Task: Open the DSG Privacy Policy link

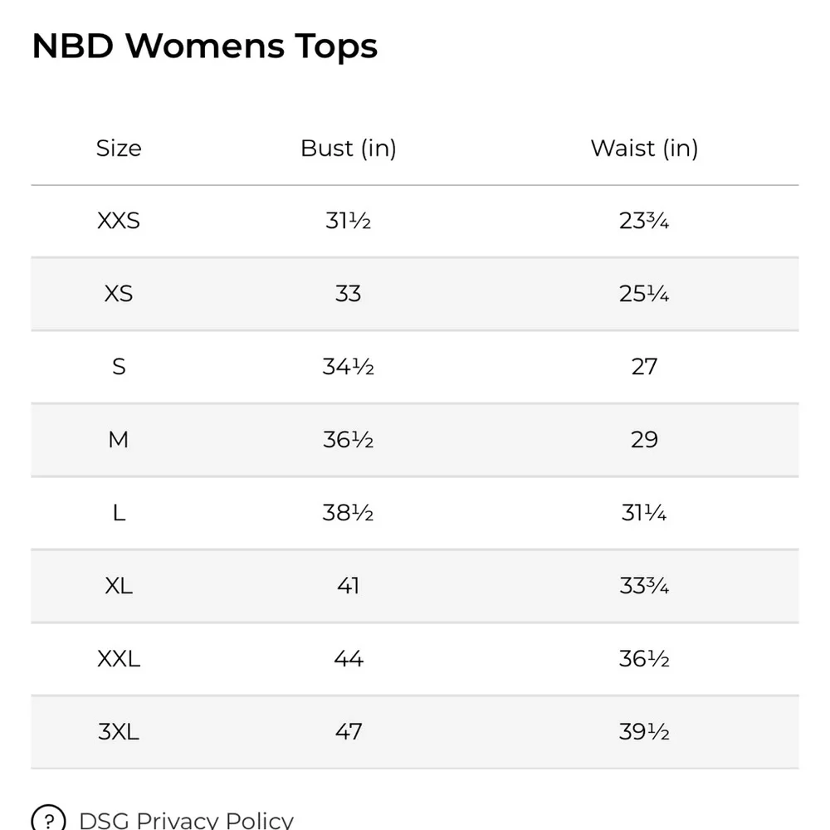Action: pyautogui.click(x=186, y=820)
